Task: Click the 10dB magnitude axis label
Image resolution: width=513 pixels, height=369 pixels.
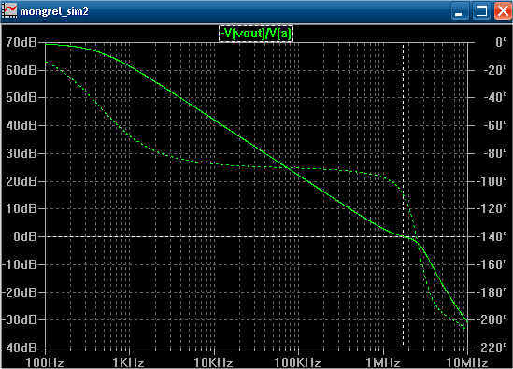Action: (21, 208)
